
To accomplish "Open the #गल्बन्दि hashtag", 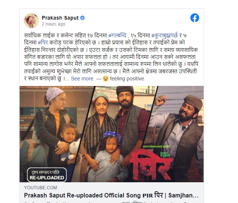I will click(117, 36).
